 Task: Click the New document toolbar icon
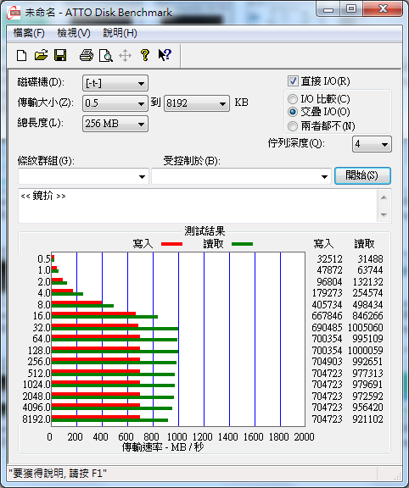pyautogui.click(x=21, y=56)
